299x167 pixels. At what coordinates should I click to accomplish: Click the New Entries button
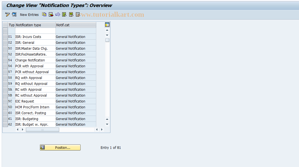pyautogui.click(x=29, y=15)
